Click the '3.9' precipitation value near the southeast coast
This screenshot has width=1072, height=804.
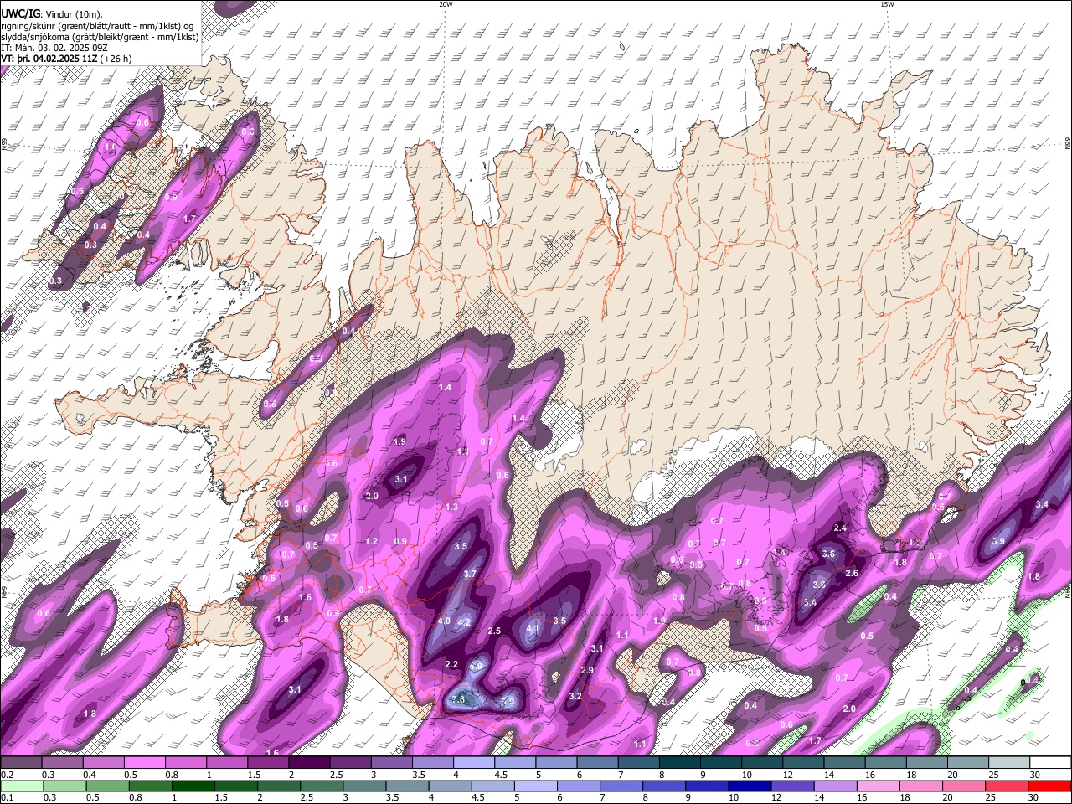tap(998, 541)
